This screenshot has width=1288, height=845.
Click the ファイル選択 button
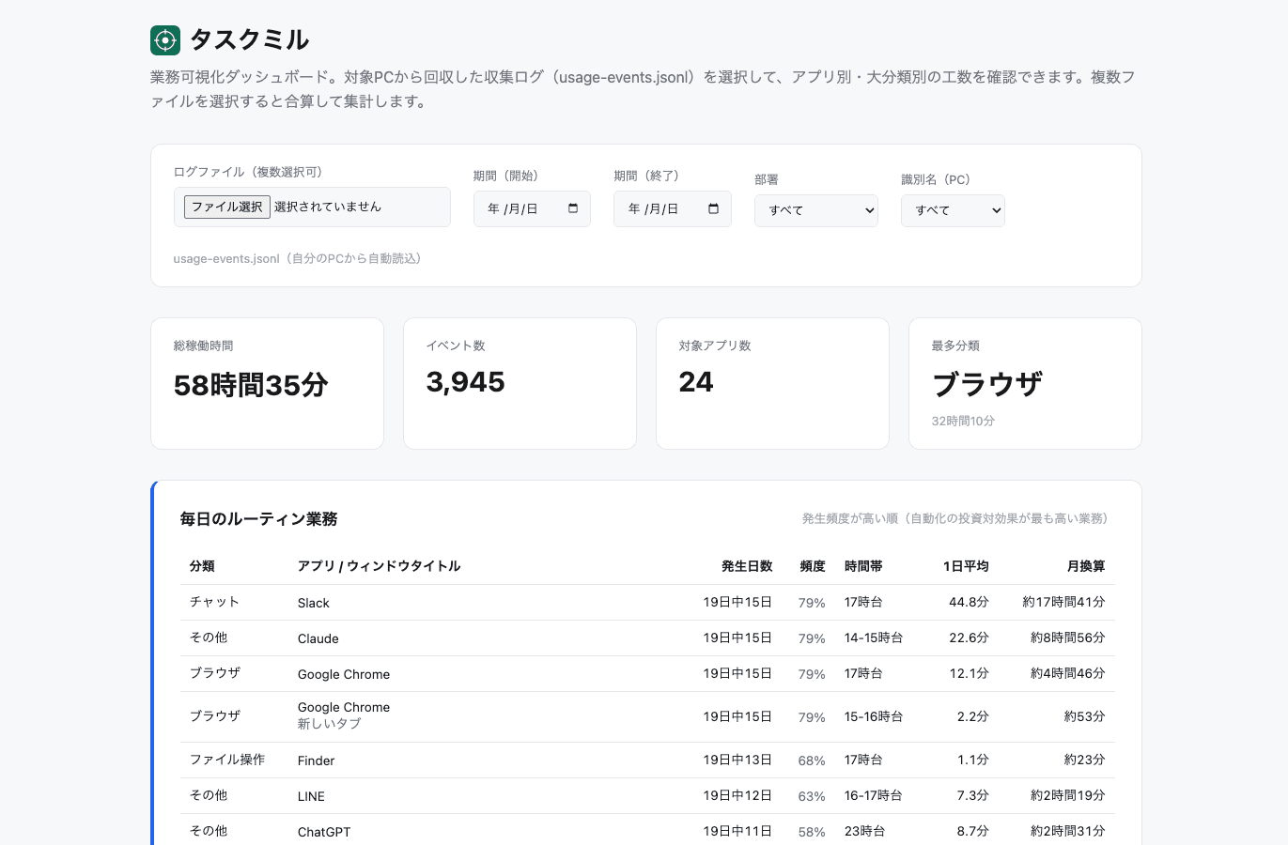(227, 207)
